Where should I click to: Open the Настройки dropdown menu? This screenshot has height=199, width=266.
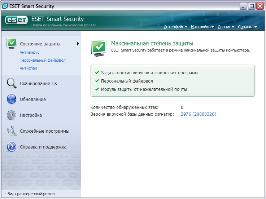[x=202, y=27]
